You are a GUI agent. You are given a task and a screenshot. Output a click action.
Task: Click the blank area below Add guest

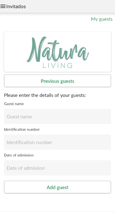coord(57,202)
